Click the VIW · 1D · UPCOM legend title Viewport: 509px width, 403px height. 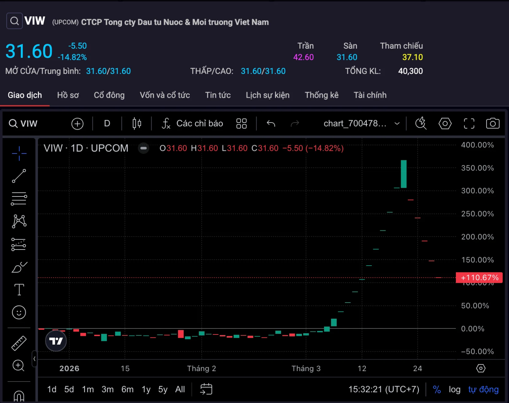click(86, 148)
